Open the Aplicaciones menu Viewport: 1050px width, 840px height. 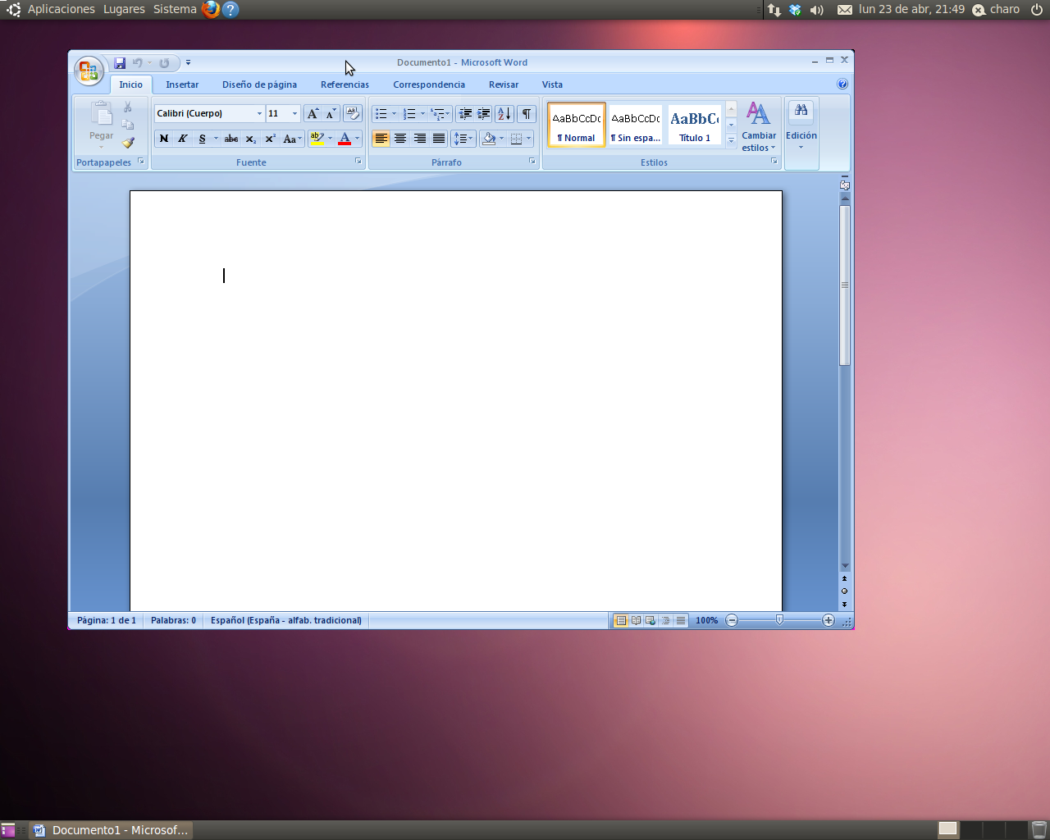[x=62, y=10]
